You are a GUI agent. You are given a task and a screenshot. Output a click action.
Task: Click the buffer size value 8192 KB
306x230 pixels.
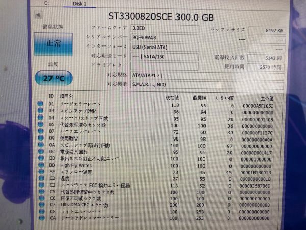click(x=267, y=31)
